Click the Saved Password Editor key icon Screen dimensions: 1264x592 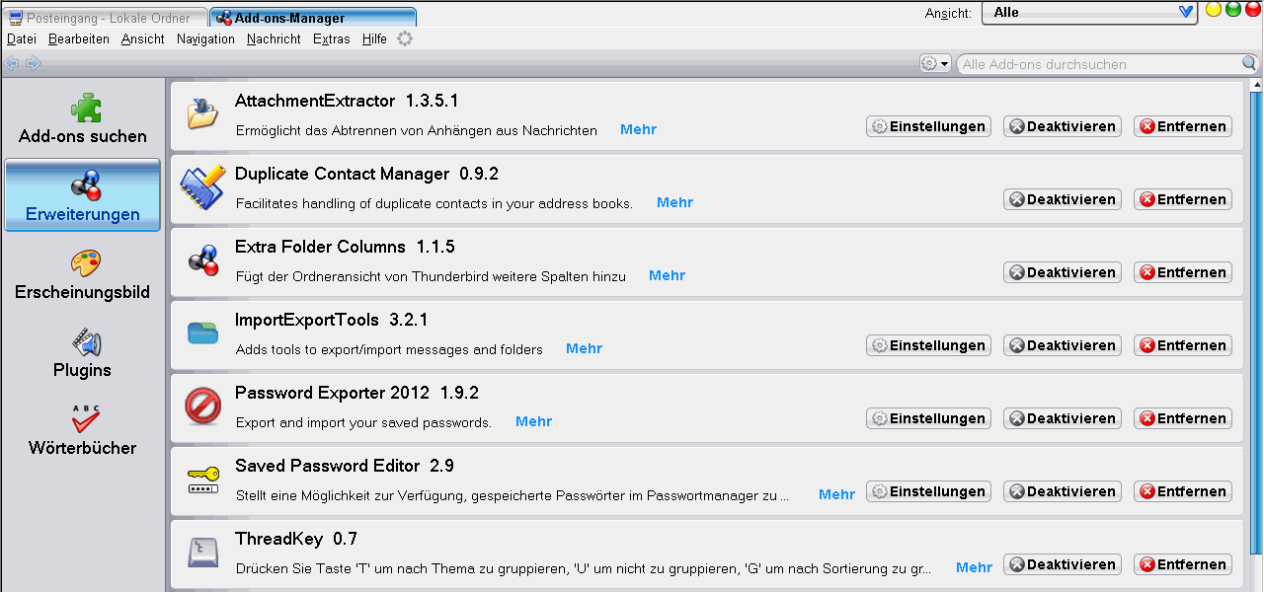(x=201, y=480)
